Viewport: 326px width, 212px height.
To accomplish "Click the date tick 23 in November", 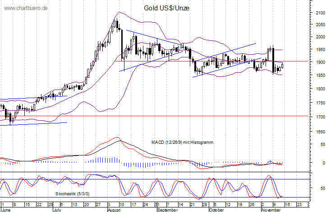I will pyautogui.click(x=299, y=205).
